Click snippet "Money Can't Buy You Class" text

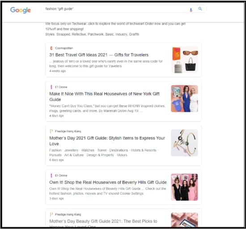coord(107,108)
